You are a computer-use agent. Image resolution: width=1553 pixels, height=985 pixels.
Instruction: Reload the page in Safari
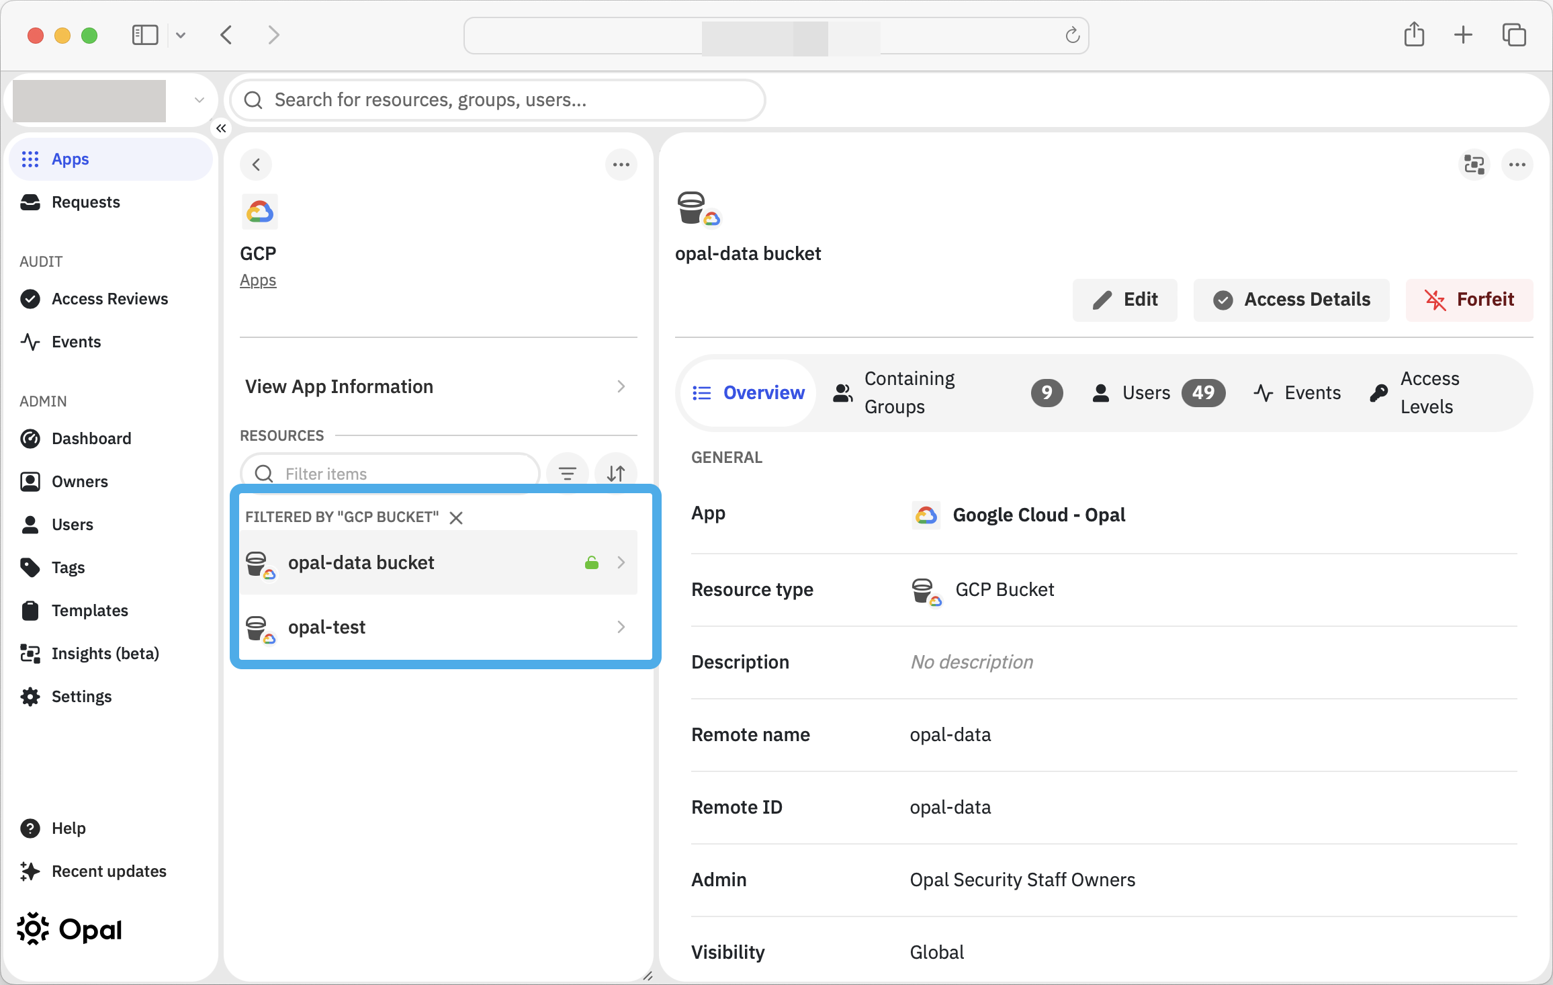click(x=1073, y=35)
